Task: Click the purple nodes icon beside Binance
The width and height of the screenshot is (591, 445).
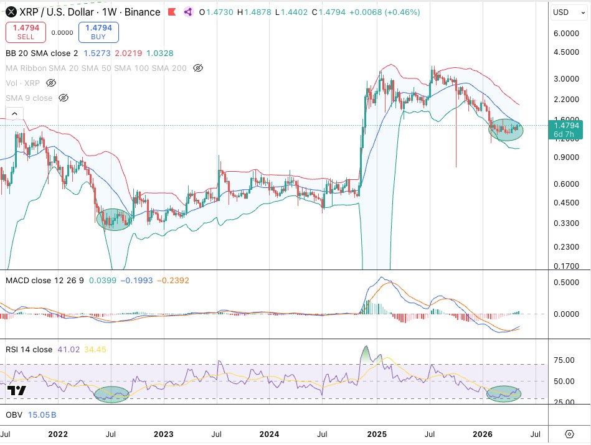Action: [x=188, y=12]
